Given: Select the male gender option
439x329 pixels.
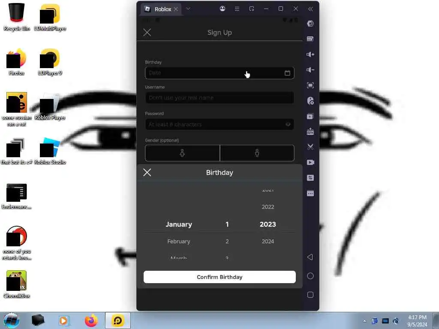Looking at the screenshot, I should (257, 153).
